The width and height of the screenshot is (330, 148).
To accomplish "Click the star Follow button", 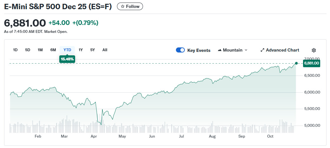I will tap(130, 6).
